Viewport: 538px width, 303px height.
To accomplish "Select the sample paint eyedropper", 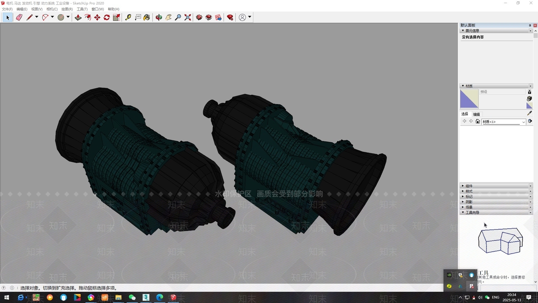I will coord(529,113).
